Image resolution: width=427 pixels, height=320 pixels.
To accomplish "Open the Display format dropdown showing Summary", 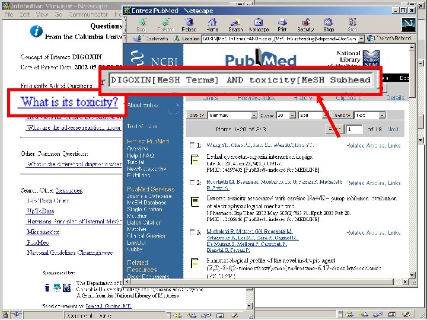I will click(232, 115).
